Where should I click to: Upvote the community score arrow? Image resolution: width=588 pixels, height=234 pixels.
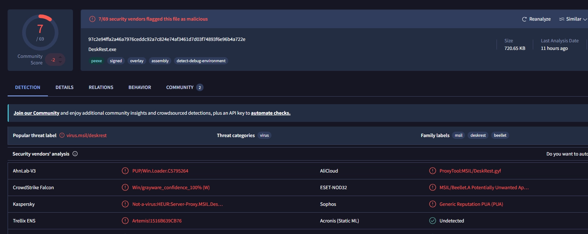(60, 57)
